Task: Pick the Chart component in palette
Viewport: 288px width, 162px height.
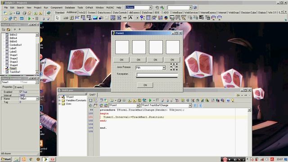Action: point(166,18)
